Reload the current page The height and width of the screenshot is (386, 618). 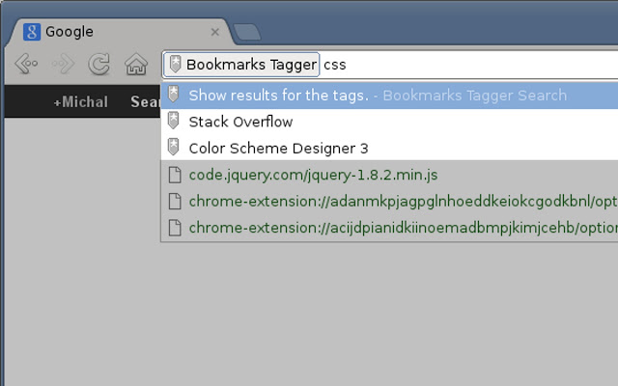coord(98,65)
